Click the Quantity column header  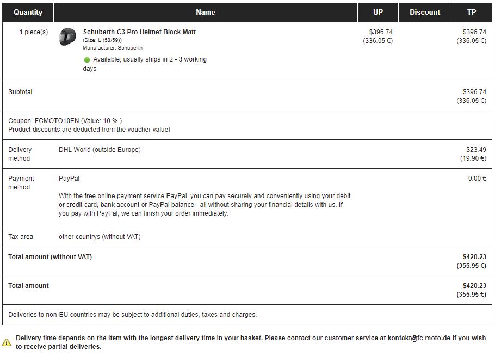(x=28, y=12)
